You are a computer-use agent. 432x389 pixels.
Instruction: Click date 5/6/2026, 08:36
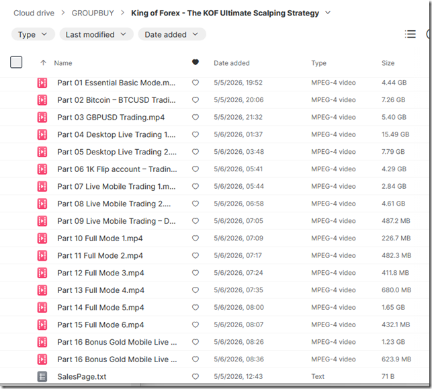[x=239, y=359]
